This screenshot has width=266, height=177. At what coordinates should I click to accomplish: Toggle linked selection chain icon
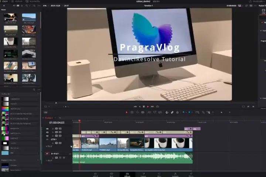click(172, 112)
